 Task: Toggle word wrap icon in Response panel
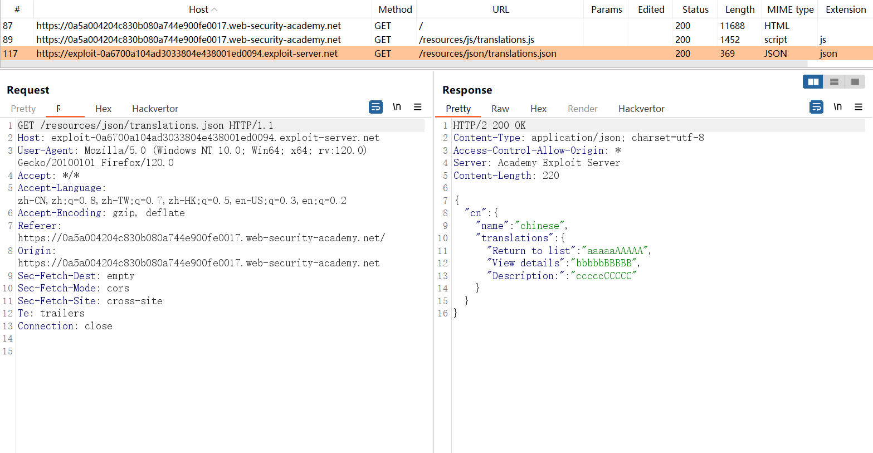coord(816,107)
